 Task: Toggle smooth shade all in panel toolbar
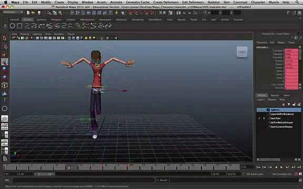74,38
